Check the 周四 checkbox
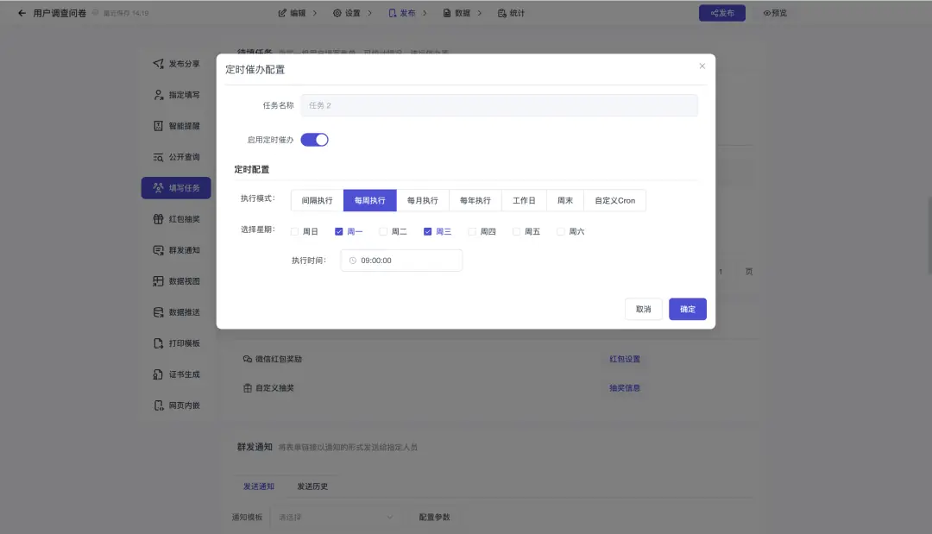Image resolution: width=932 pixels, height=534 pixels. (472, 232)
